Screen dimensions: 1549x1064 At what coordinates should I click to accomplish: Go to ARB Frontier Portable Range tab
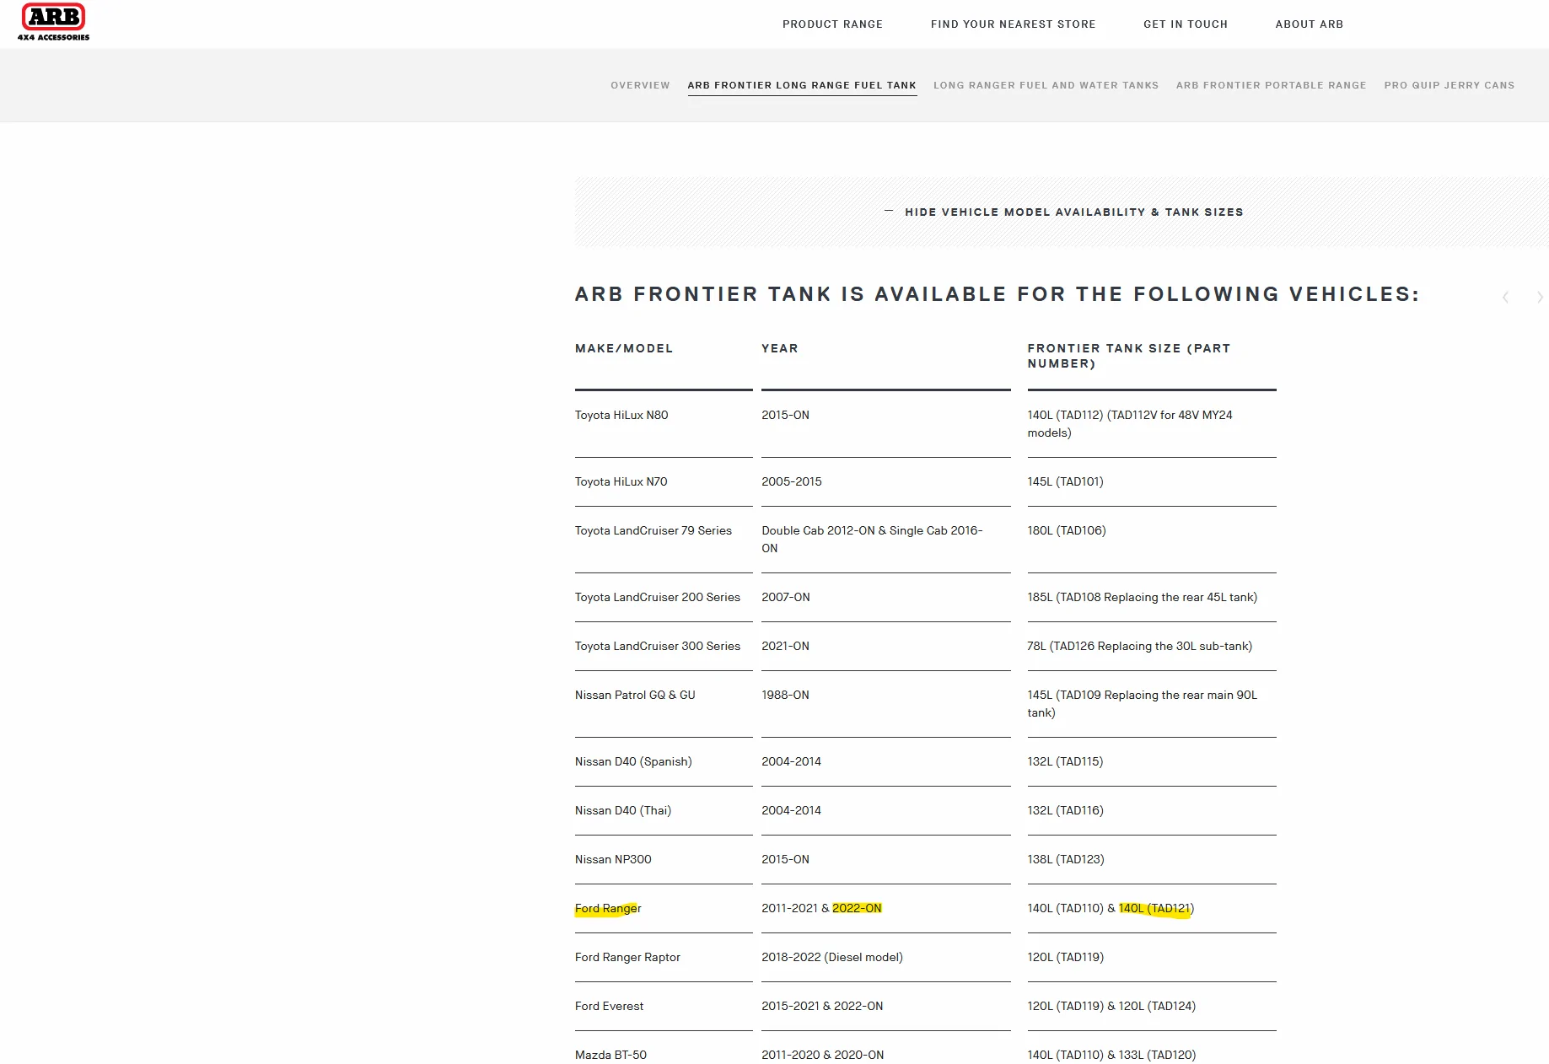pos(1271,85)
